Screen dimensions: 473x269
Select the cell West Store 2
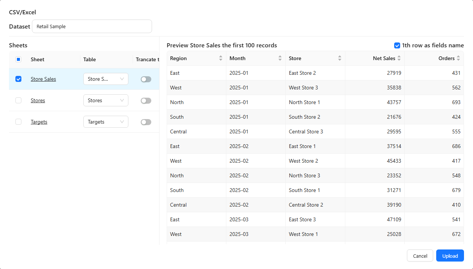coord(315,161)
